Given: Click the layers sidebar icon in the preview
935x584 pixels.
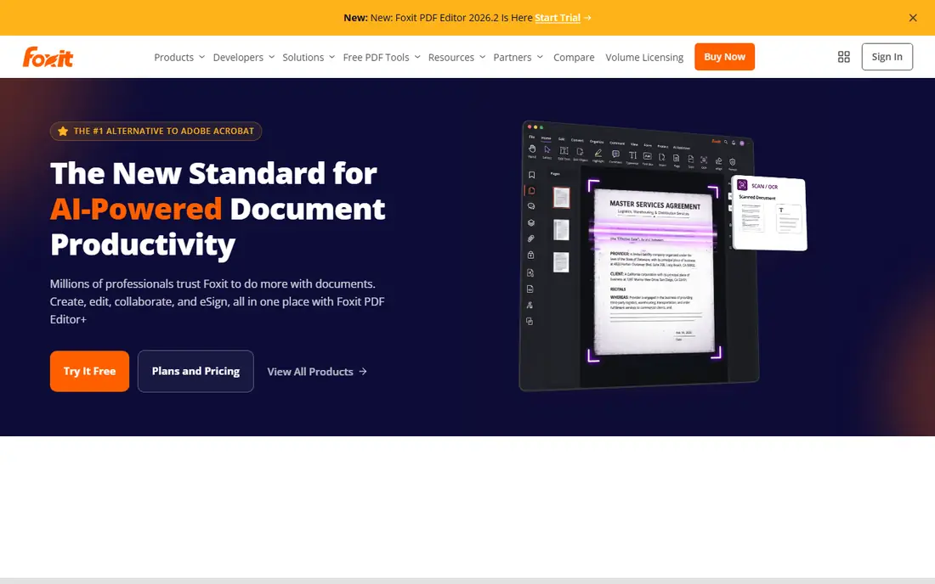Looking at the screenshot, I should pos(531,222).
